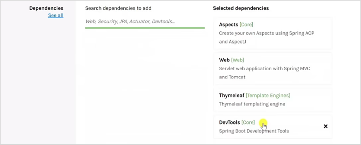Focus the dependency search input field
This screenshot has width=361, height=145.
coord(145,22)
